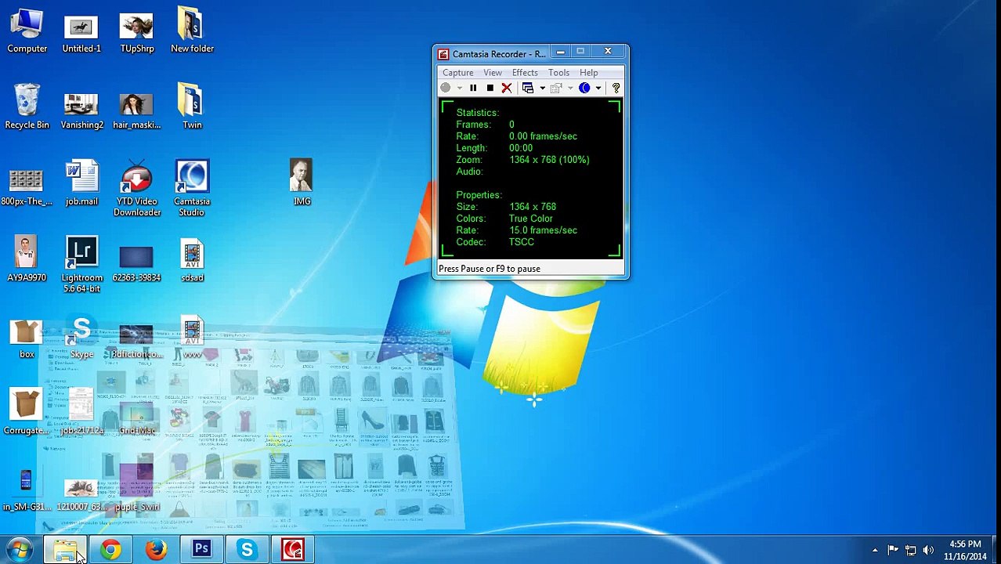The width and height of the screenshot is (1001, 564).
Task: Stop the Camtasia recording
Action: (490, 89)
